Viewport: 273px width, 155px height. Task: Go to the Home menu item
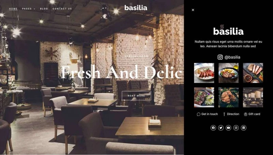pyautogui.click(x=13, y=9)
